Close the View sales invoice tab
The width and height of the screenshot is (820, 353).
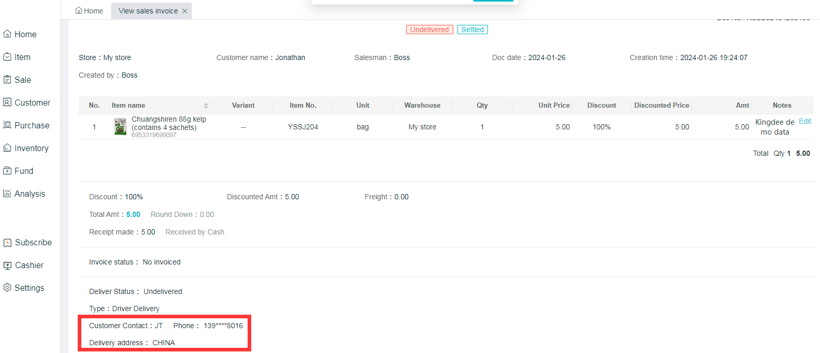[184, 11]
